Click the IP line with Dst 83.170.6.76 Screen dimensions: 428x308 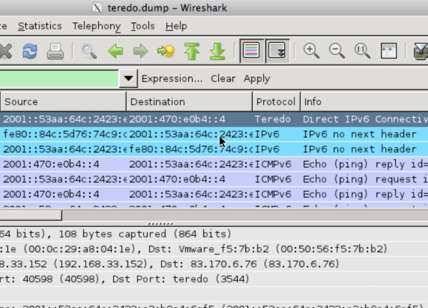click(214, 264)
